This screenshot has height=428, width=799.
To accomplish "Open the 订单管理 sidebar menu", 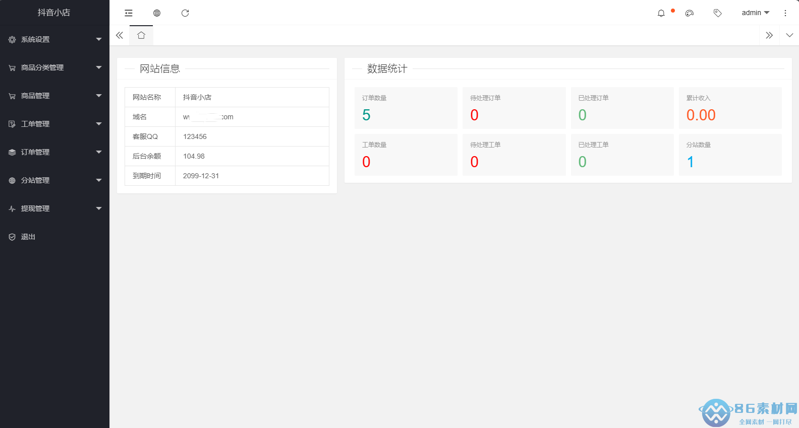I will [54, 152].
